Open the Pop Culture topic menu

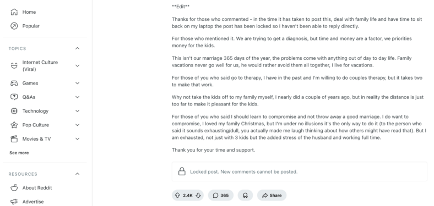[x=78, y=125]
